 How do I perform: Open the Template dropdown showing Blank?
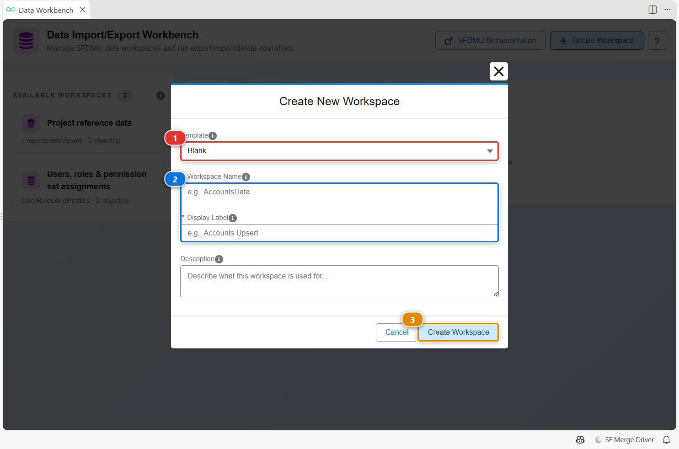point(339,151)
